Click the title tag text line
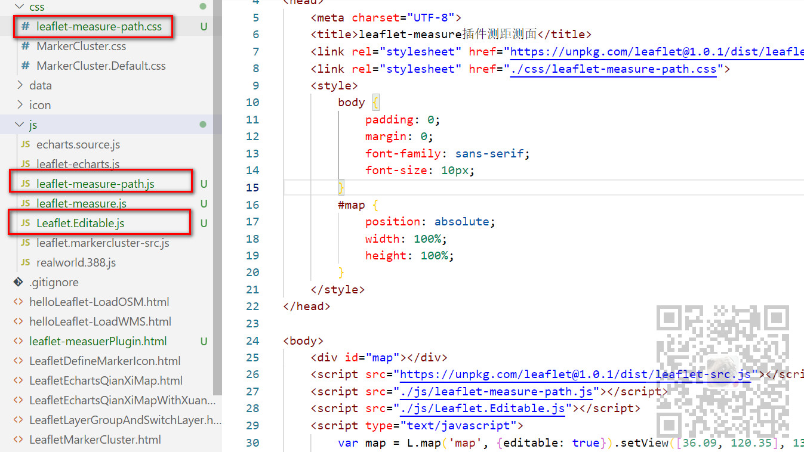804x452 pixels. [451, 35]
